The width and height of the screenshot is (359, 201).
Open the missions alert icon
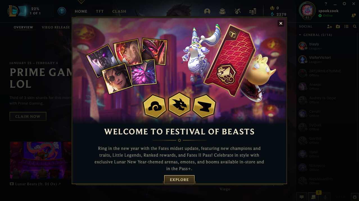pos(62,11)
